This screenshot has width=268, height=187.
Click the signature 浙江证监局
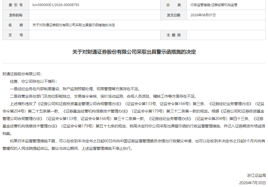click(x=256, y=175)
